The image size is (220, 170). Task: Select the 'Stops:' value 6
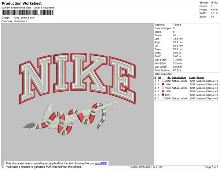174,32
